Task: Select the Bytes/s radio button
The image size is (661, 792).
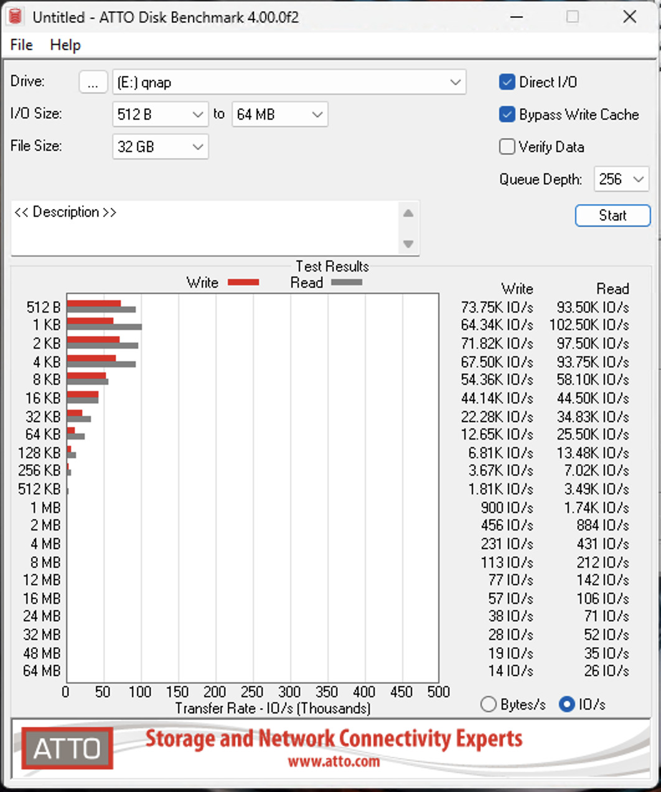Action: [x=489, y=704]
